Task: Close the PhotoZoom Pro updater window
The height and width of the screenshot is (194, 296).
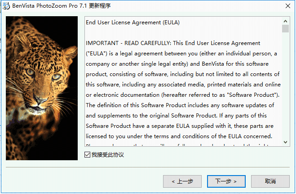Action: (288, 6)
